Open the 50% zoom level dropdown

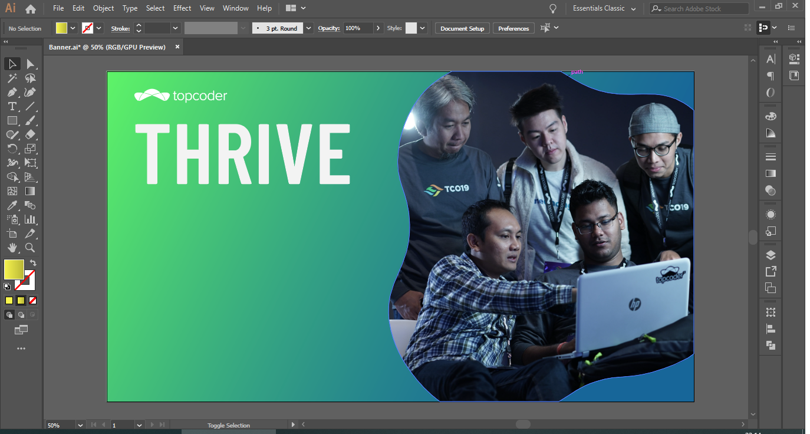[80, 425]
